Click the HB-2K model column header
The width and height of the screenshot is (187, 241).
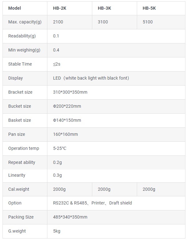[60, 8]
